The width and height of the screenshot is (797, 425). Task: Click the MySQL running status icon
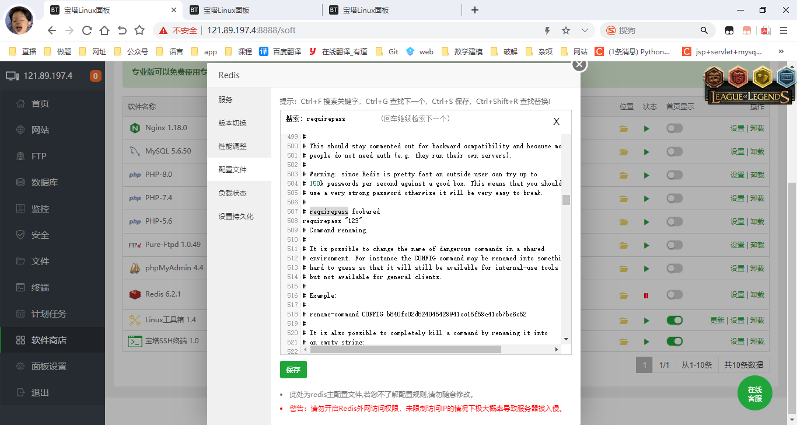pyautogui.click(x=646, y=152)
